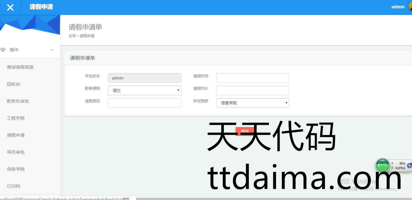Click the 请假原因 input field

[144, 103]
